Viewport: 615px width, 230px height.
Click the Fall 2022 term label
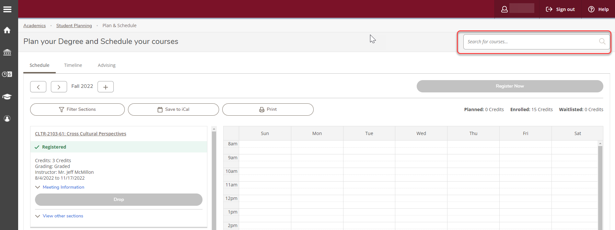(82, 86)
